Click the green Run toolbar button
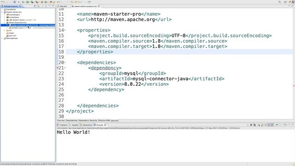 (x=28, y=2)
